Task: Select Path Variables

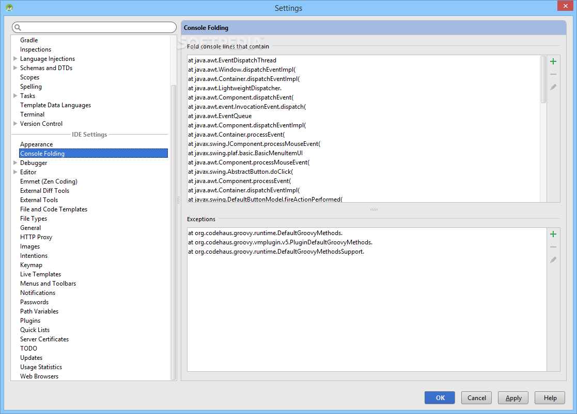Action: [39, 311]
